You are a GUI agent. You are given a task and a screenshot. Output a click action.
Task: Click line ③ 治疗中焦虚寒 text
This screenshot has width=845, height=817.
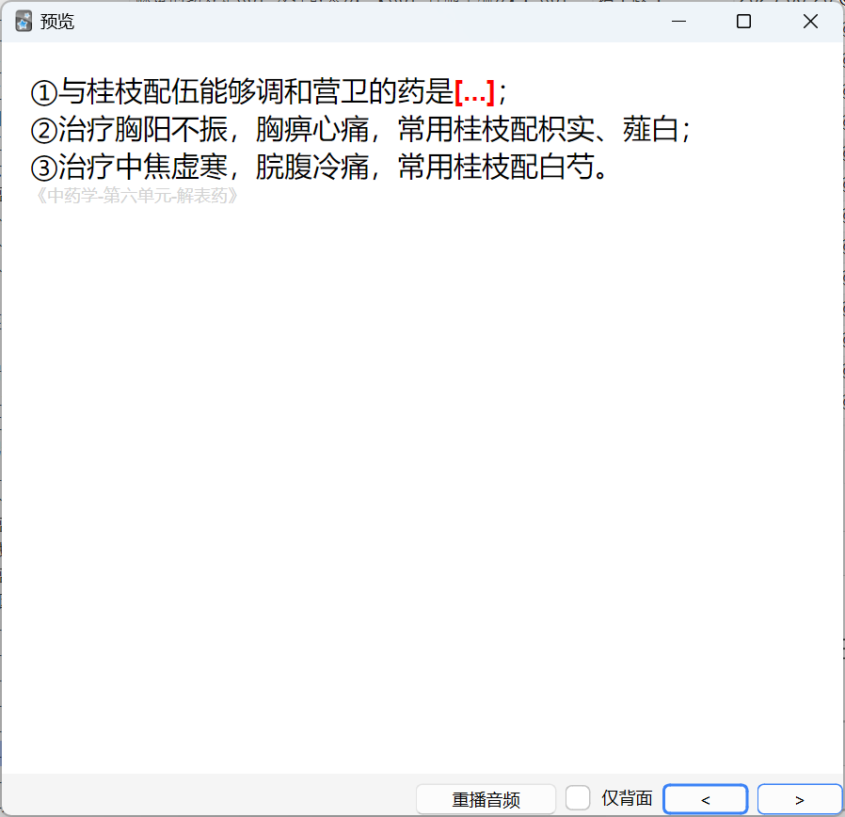coord(320,167)
